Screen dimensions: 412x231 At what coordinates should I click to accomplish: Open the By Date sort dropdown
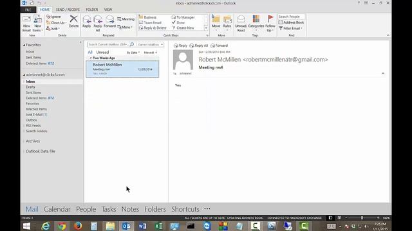click(133, 53)
